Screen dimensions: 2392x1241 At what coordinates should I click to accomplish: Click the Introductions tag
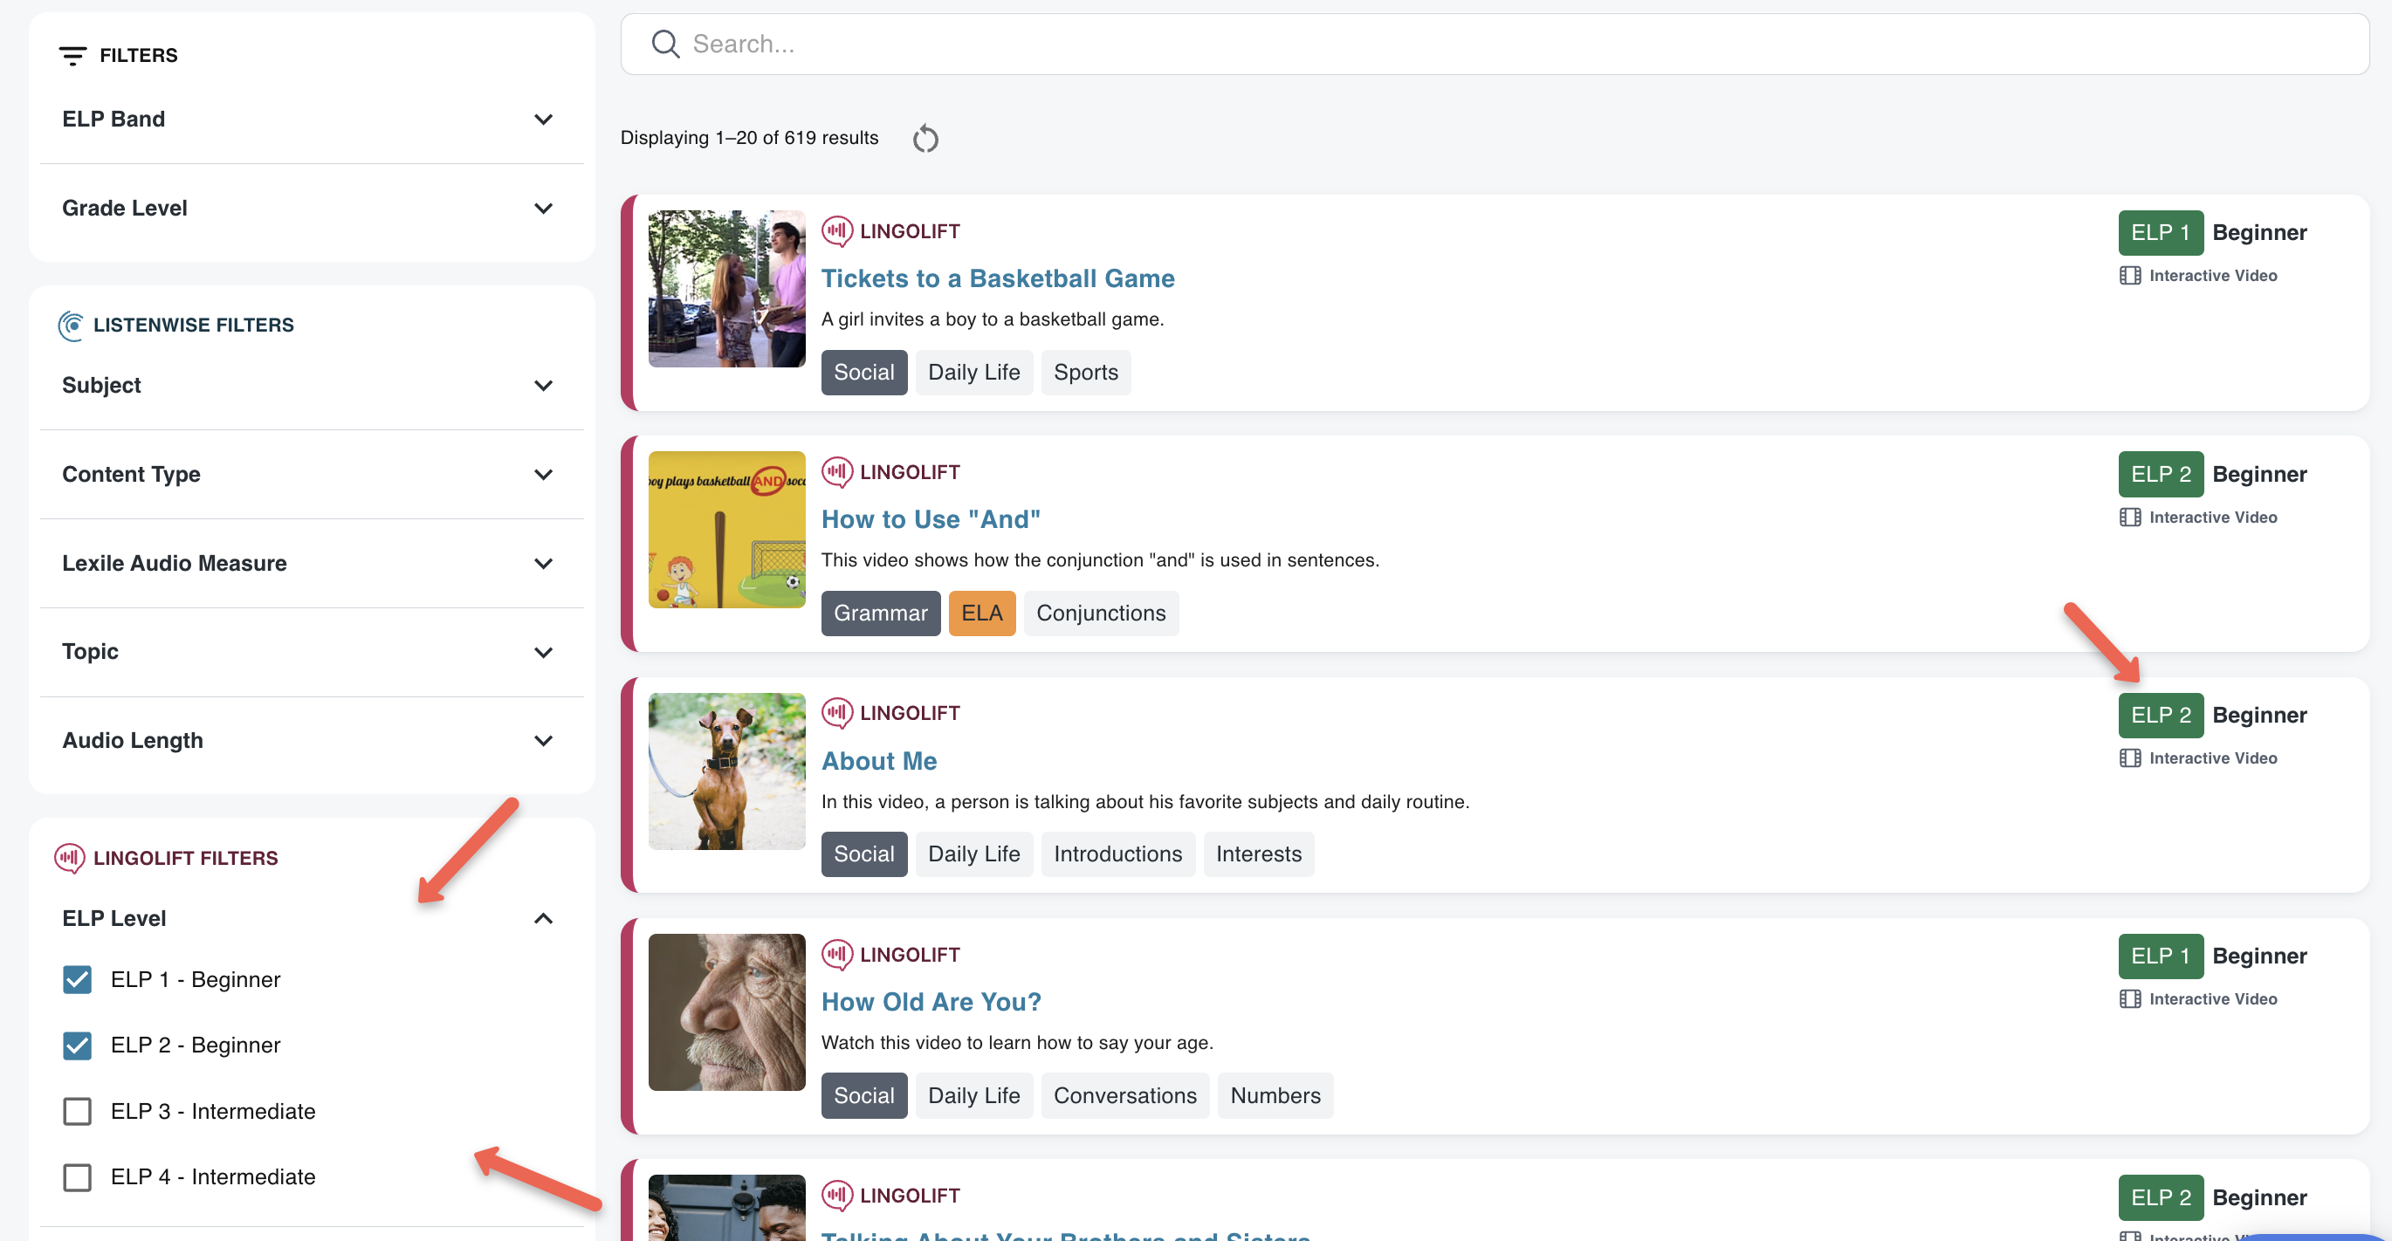[1117, 854]
